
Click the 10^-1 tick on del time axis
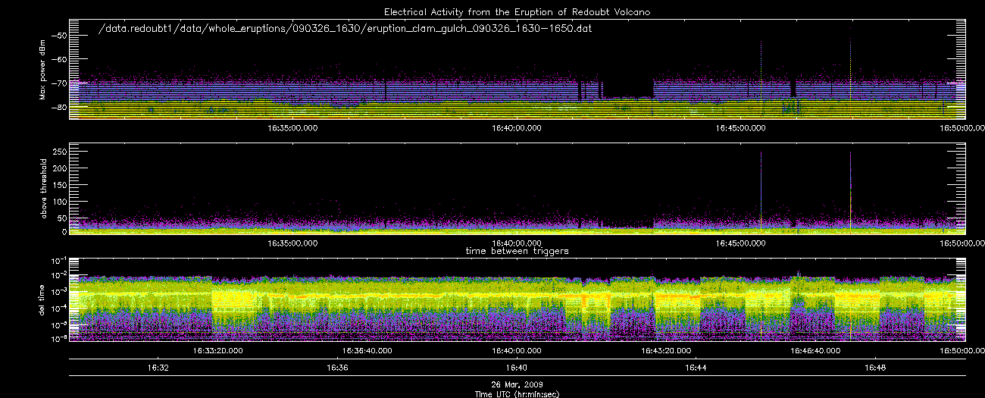pos(59,259)
